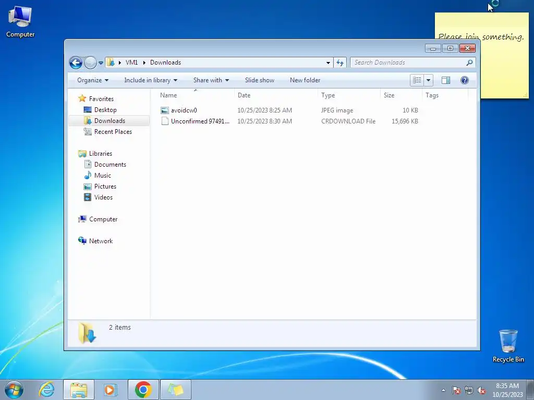Open Recent Places in navigation pane
The width and height of the screenshot is (534, 400).
[113, 132]
